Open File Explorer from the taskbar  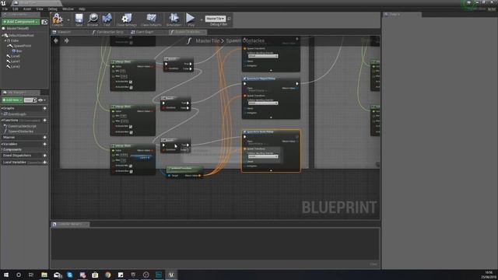point(44,275)
